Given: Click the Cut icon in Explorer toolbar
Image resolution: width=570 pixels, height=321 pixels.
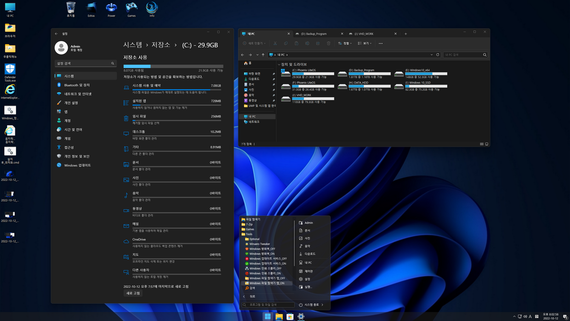Looking at the screenshot, I should point(275,43).
